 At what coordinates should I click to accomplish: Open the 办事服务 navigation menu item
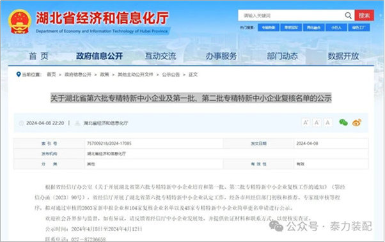pos(221,56)
